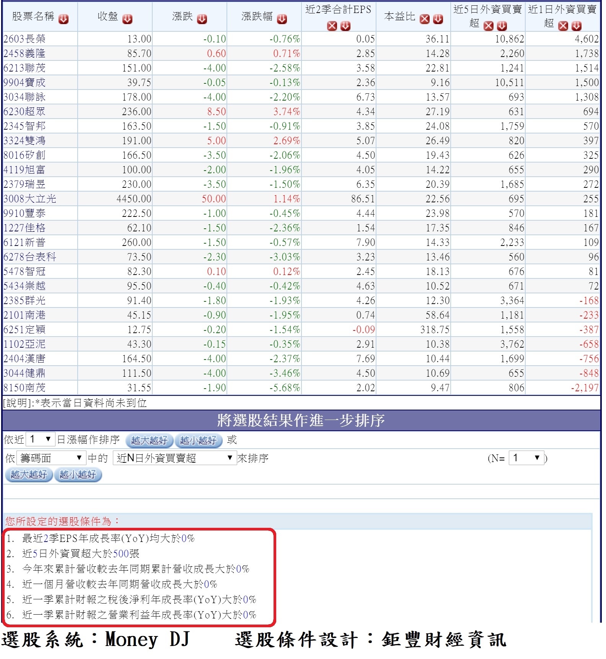Click condition 1 最近2季EPS年成長率 text
This screenshot has height=659, width=606.
coord(108,538)
